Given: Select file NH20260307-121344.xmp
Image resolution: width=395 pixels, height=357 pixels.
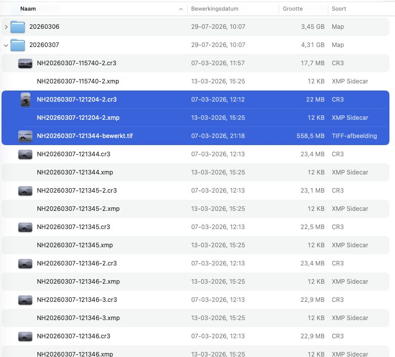Looking at the screenshot, I should coord(75,172).
